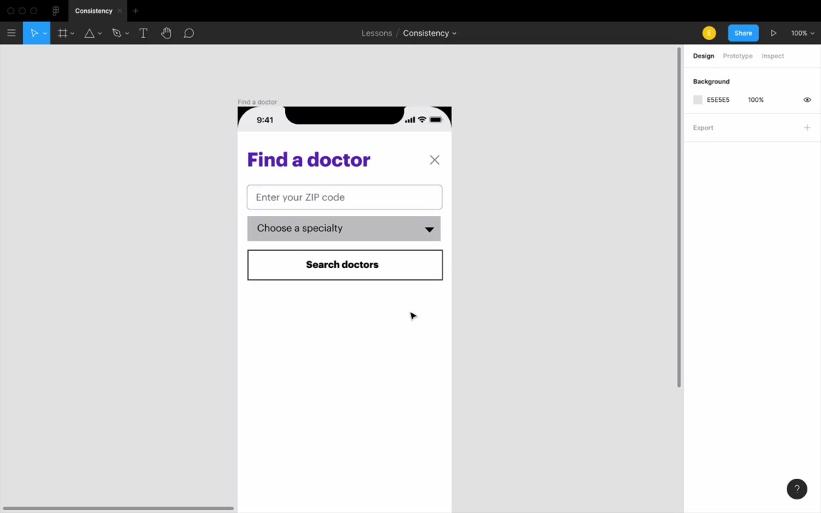
Task: Select the Text tool
Action: point(143,33)
